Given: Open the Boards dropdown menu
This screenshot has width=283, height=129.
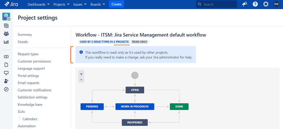Looking at the screenshot, I should pyautogui.click(x=98, y=4).
